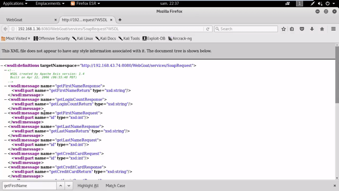Bookmark this page with the star icon
The image size is (339, 191).
283,29
